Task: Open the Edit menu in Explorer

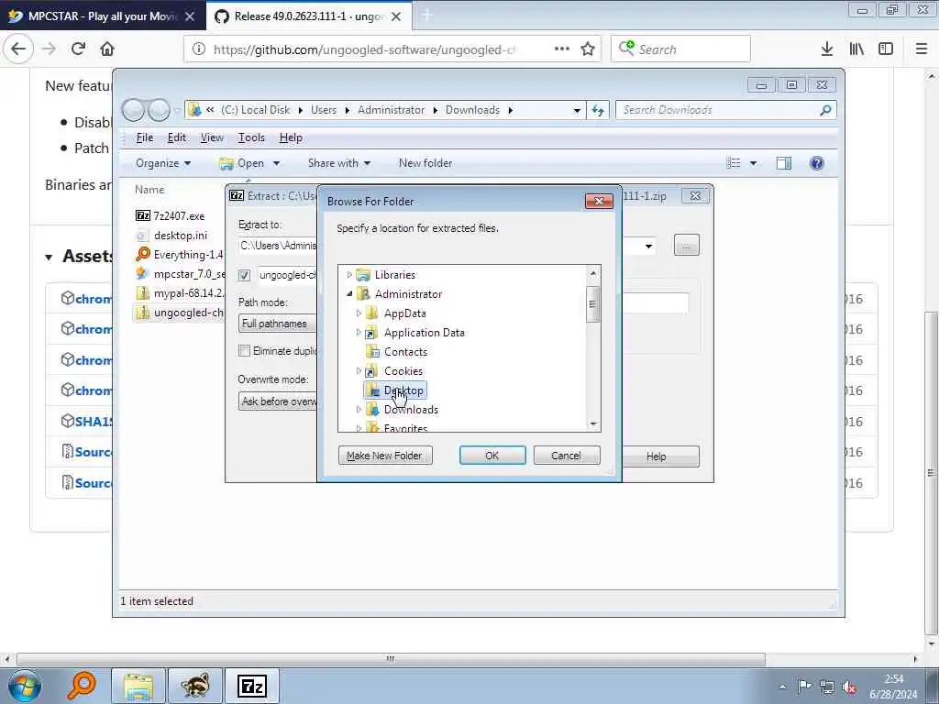Action: (177, 137)
